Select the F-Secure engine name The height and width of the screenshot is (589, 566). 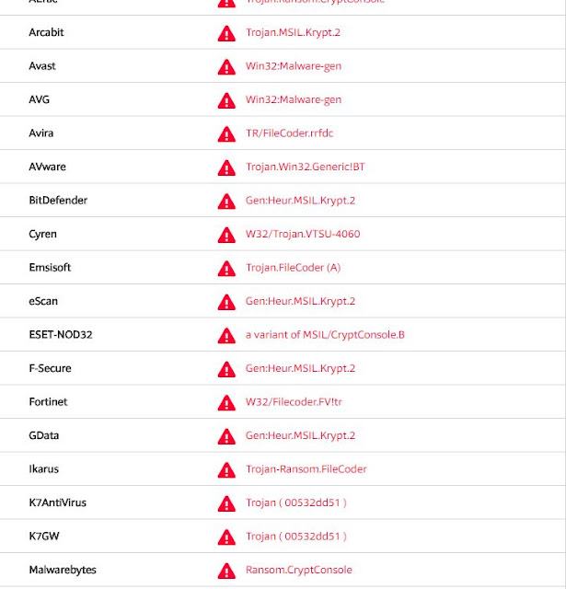[x=50, y=368]
